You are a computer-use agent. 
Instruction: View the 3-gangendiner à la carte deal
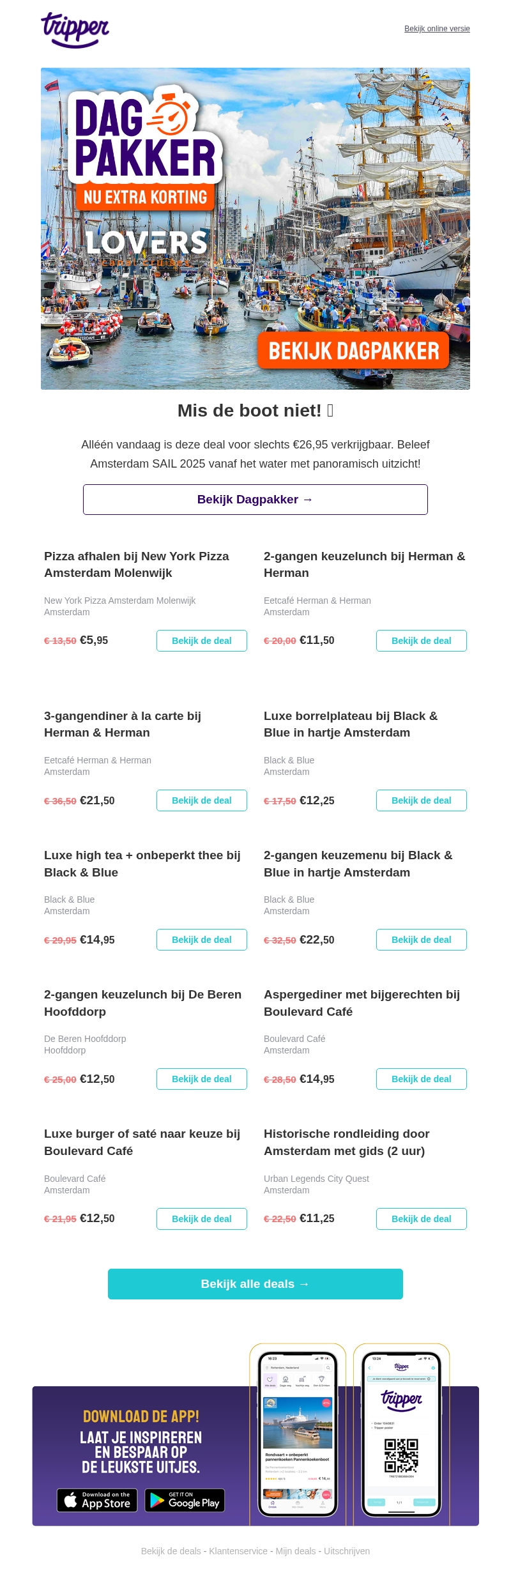pos(201,800)
